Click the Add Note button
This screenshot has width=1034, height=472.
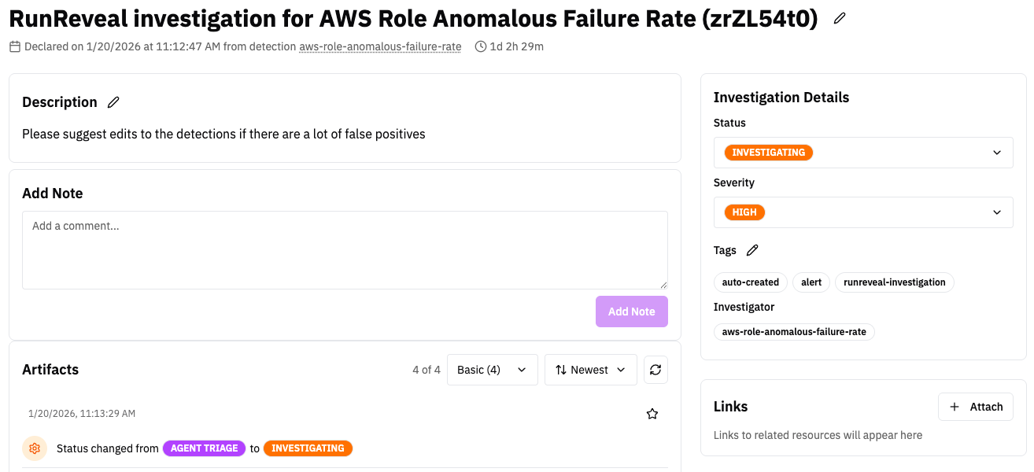click(631, 312)
